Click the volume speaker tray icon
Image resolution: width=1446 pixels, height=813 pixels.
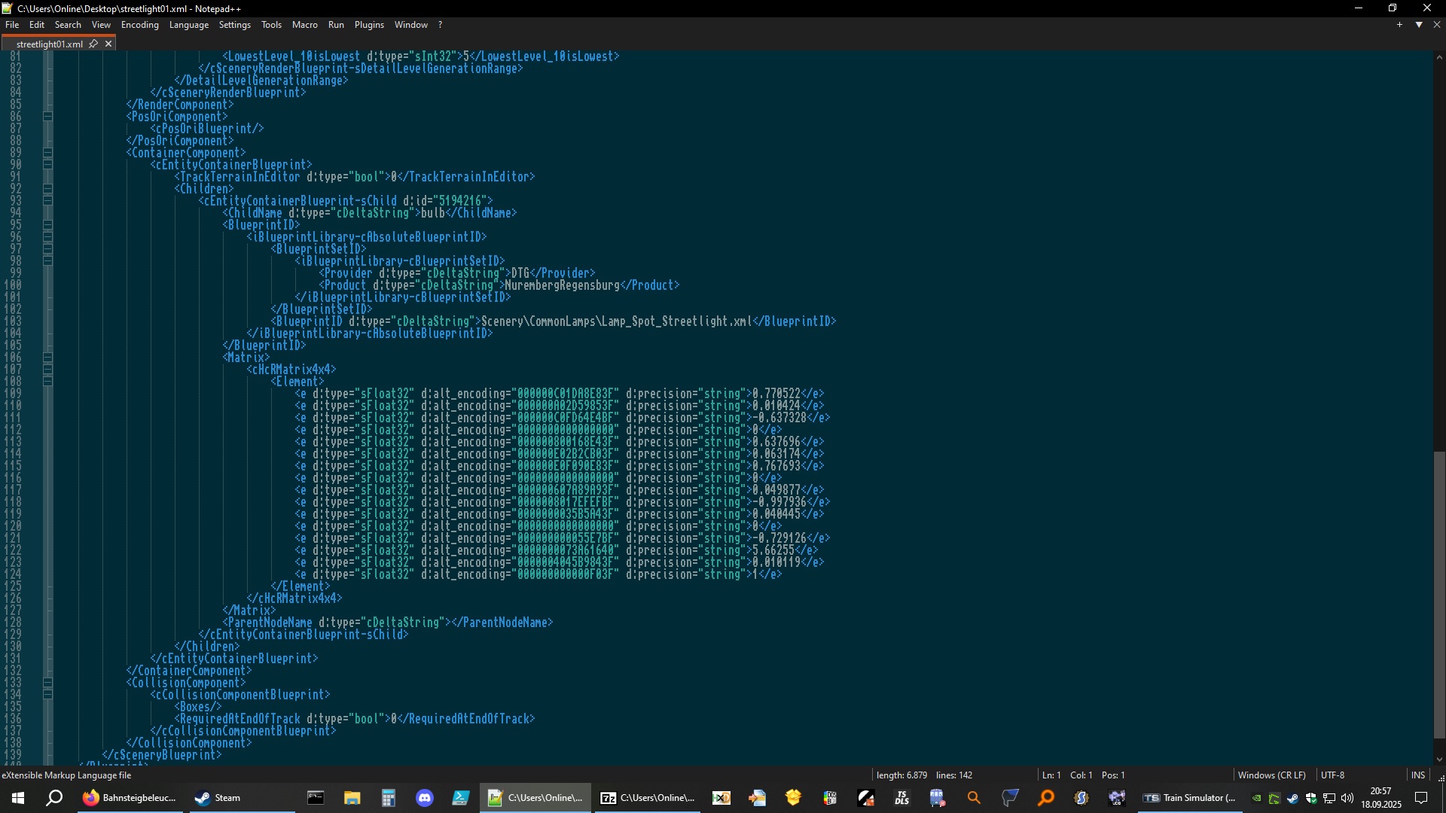[1347, 799]
